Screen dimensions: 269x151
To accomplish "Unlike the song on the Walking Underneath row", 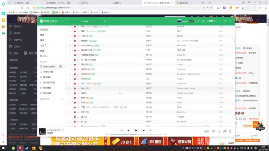I will click(x=75, y=93).
